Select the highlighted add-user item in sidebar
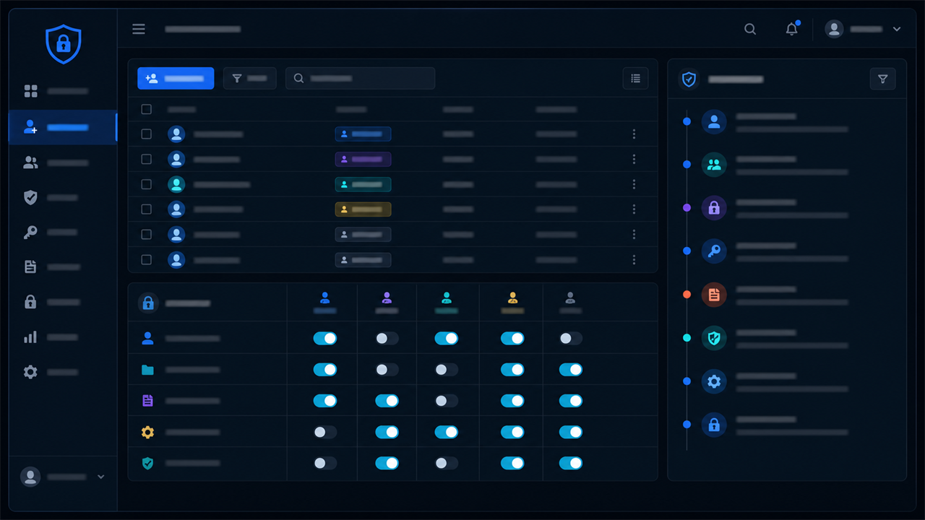 (63, 127)
